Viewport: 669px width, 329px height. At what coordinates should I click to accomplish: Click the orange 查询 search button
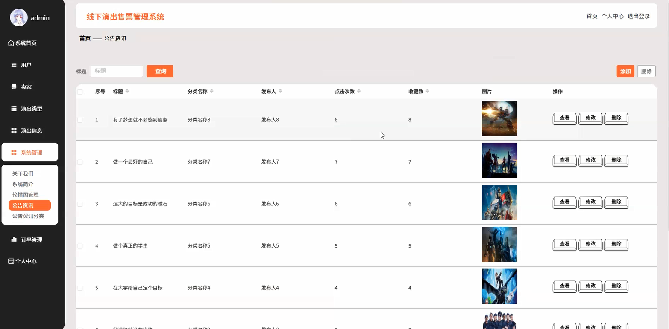[160, 71]
